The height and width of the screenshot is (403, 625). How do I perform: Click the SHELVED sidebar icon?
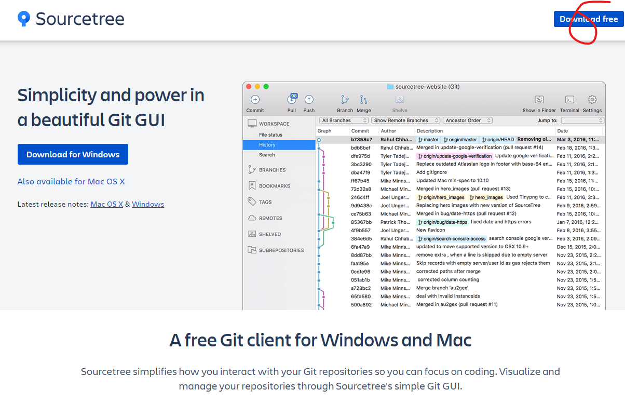pos(252,234)
